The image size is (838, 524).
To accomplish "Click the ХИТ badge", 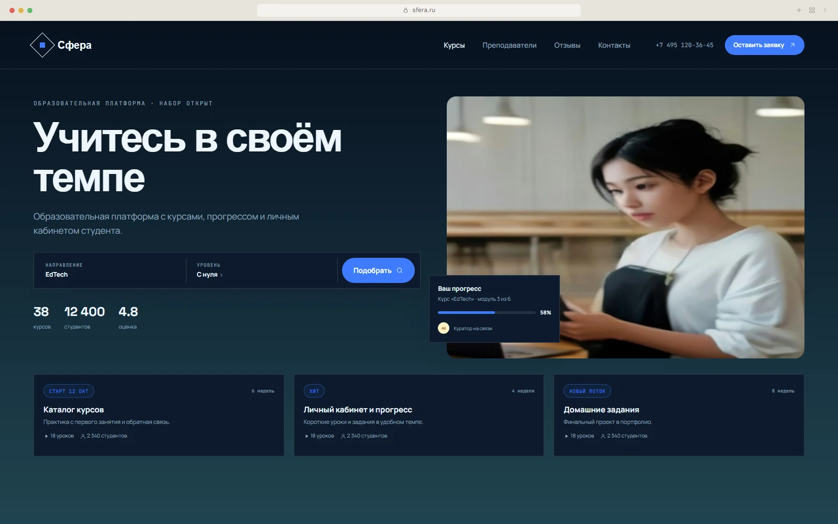I will pyautogui.click(x=314, y=391).
